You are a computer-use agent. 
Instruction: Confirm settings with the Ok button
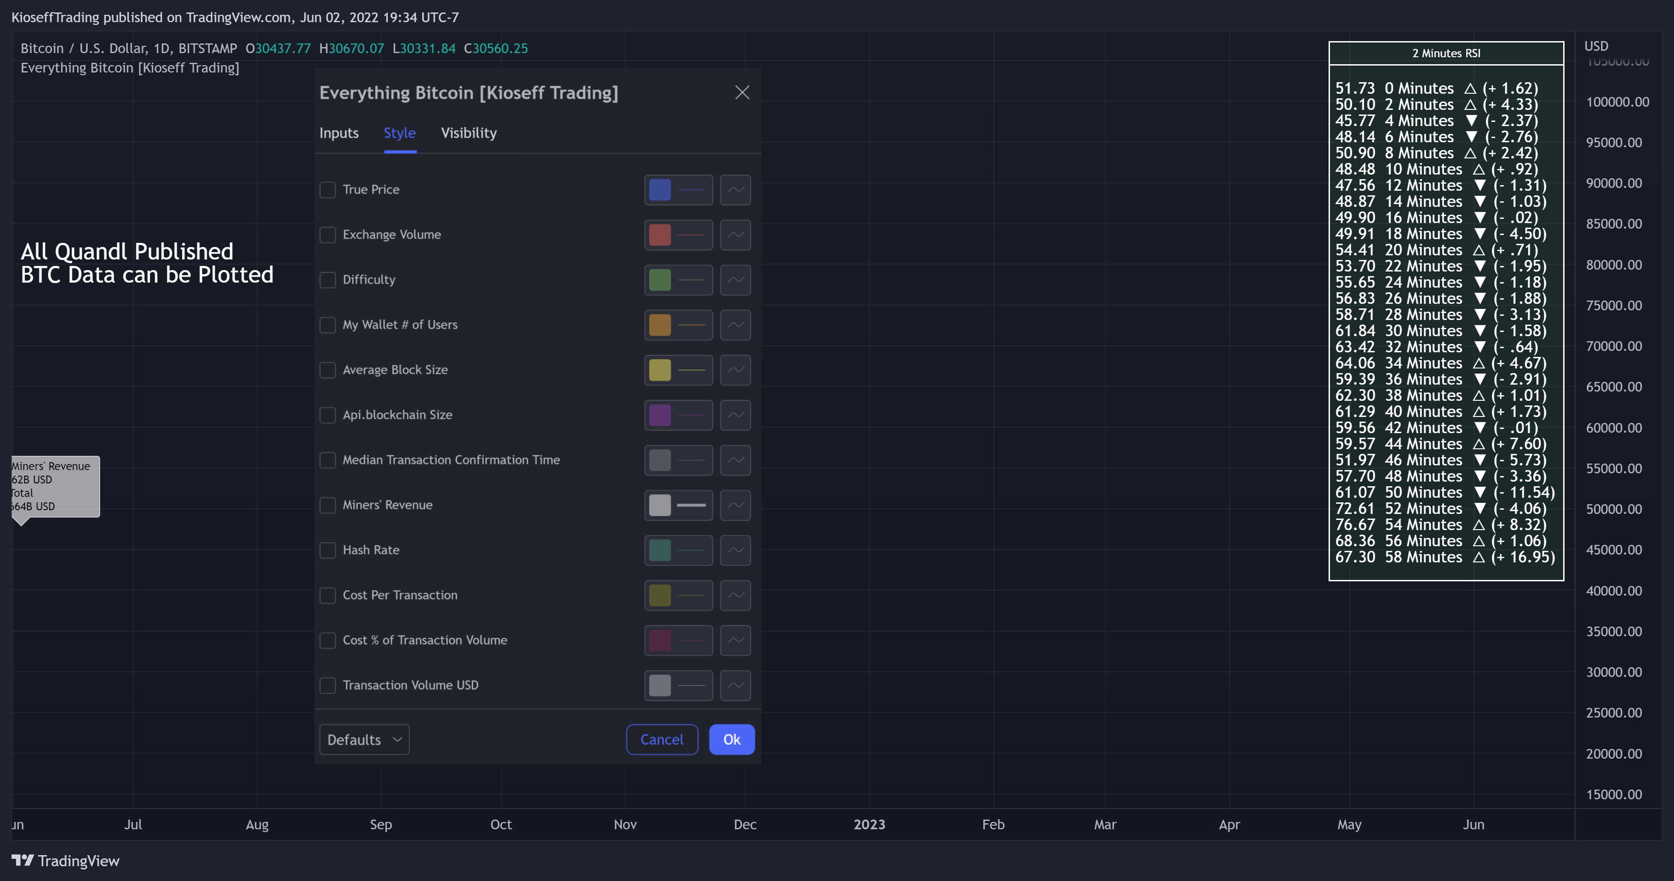pos(731,739)
